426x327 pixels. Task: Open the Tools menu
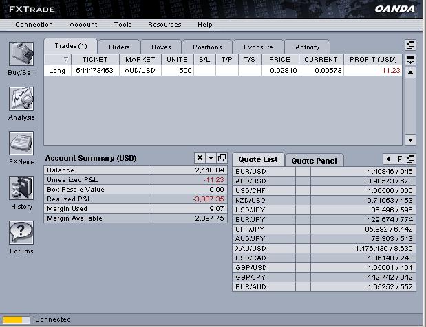click(123, 25)
